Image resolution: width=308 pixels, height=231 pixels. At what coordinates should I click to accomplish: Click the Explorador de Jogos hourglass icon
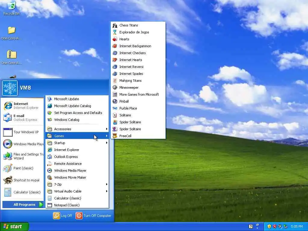coord(115,32)
